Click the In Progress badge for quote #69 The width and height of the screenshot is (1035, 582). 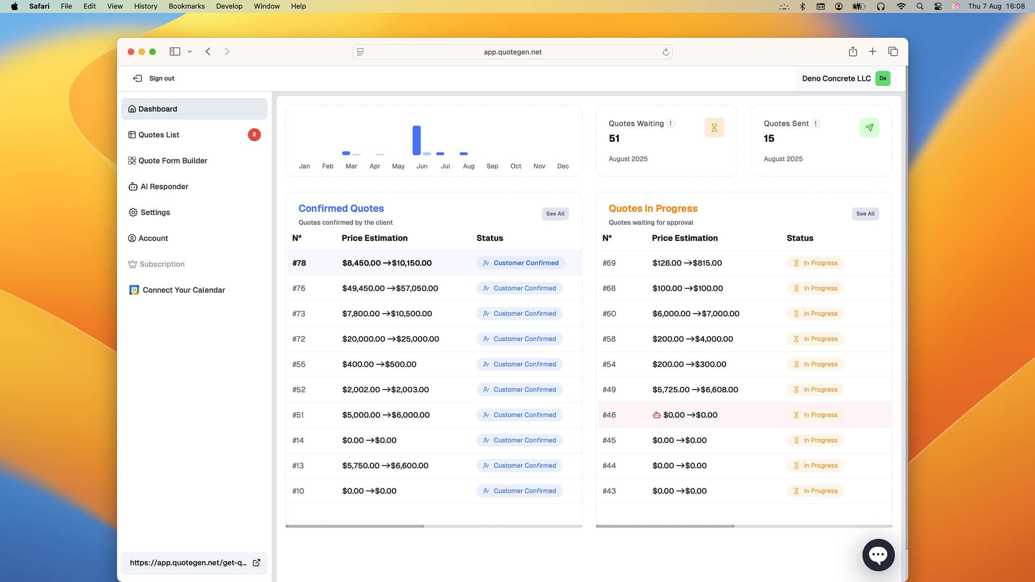815,263
